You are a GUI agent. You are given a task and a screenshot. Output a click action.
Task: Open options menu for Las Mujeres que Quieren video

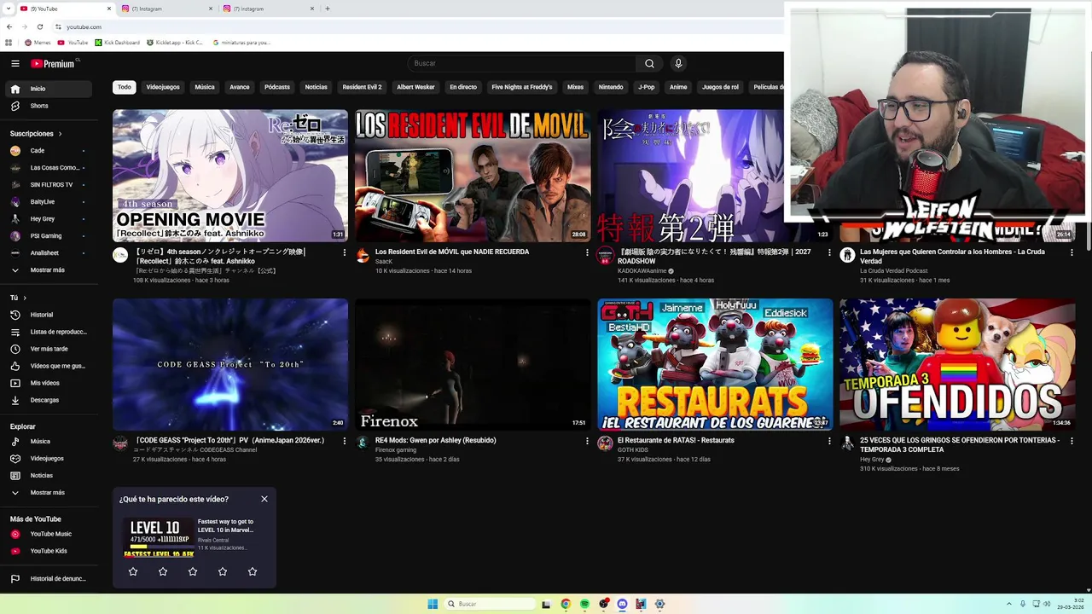point(1072,252)
